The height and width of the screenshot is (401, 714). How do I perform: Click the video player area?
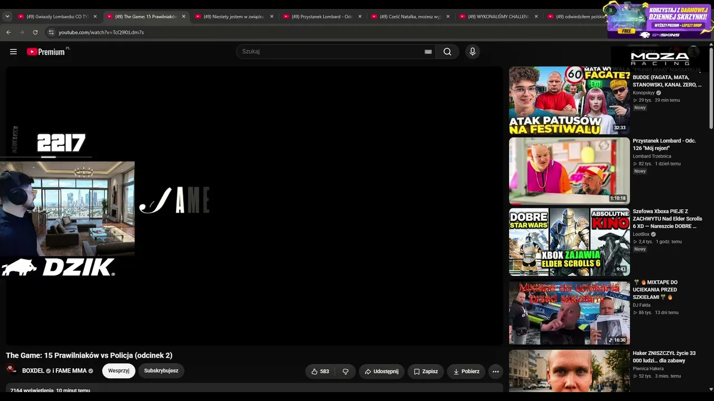(254, 206)
